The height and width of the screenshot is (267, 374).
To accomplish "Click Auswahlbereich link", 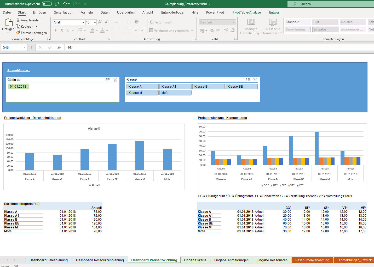I will (19, 70).
